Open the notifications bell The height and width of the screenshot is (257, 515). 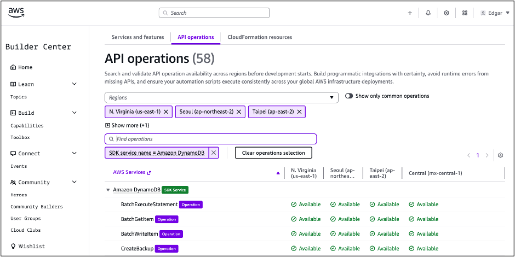(428, 13)
